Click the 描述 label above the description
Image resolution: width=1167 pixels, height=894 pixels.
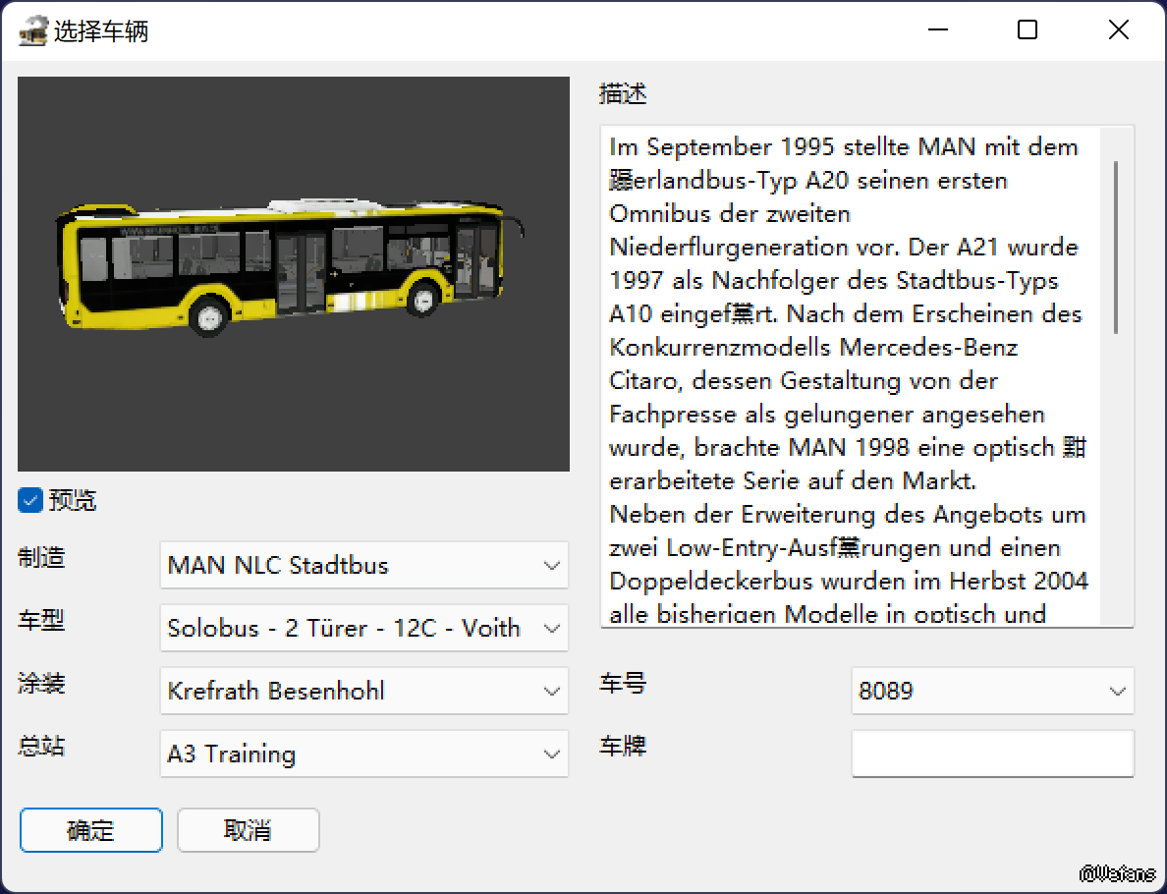point(623,95)
